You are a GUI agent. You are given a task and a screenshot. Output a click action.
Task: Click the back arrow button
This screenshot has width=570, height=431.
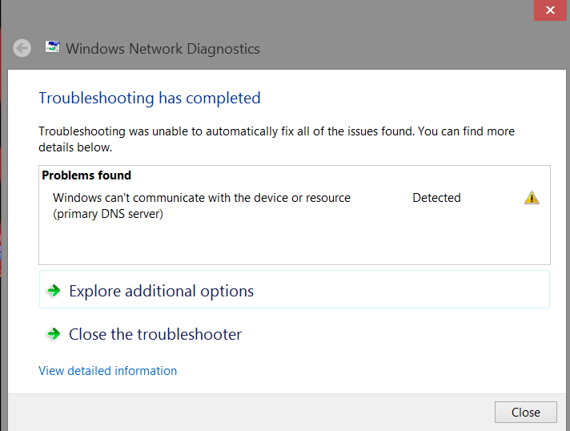point(22,48)
